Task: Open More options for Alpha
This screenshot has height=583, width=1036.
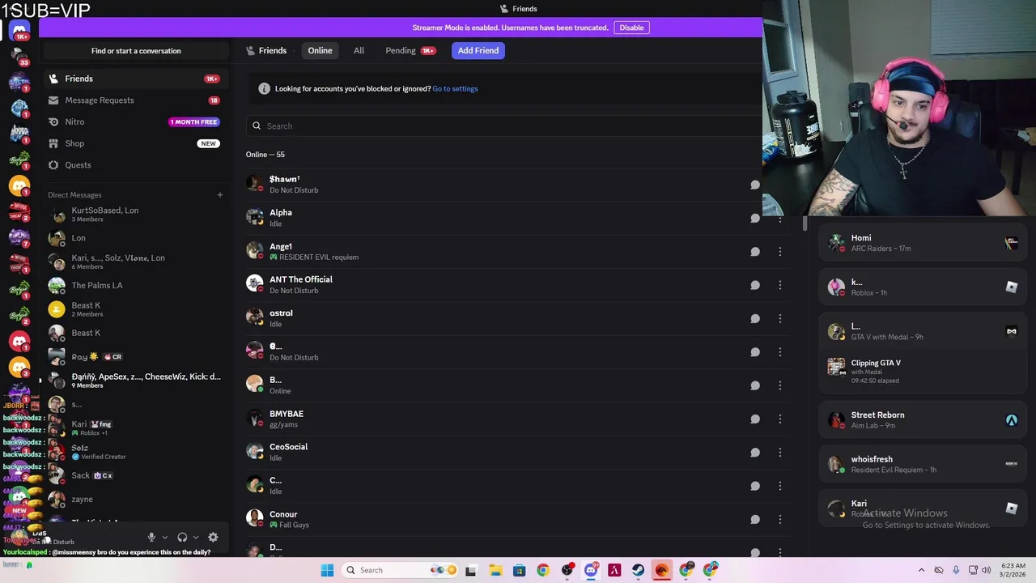Action: pyautogui.click(x=779, y=218)
